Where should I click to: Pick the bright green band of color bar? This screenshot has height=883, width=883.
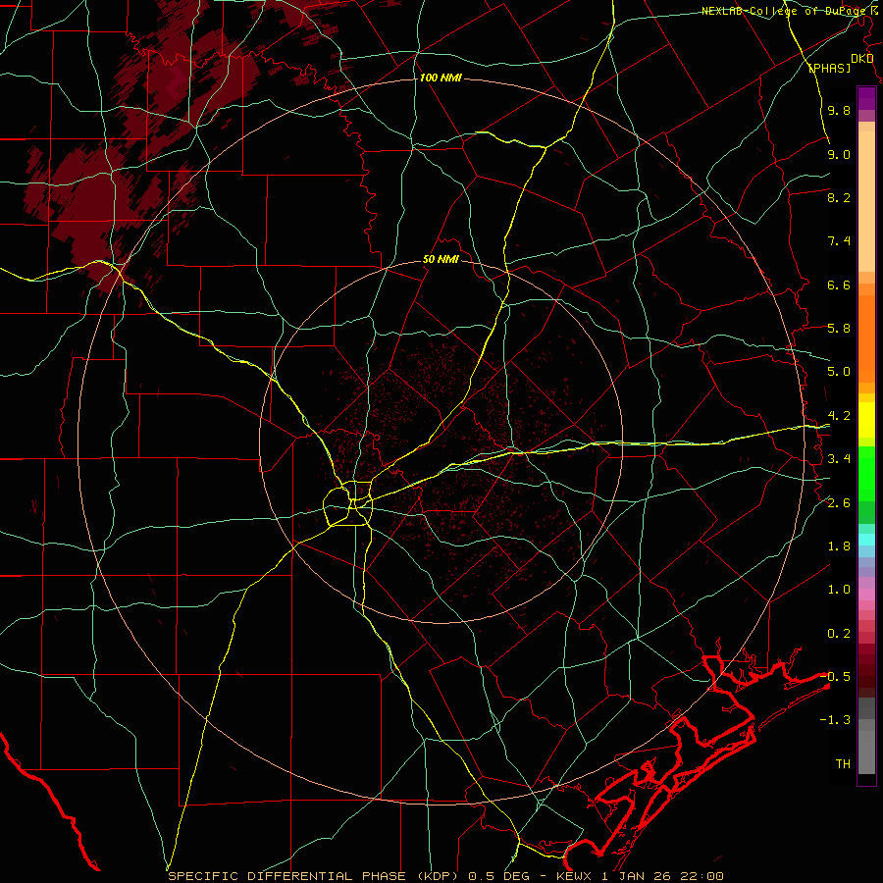pyautogui.click(x=866, y=473)
